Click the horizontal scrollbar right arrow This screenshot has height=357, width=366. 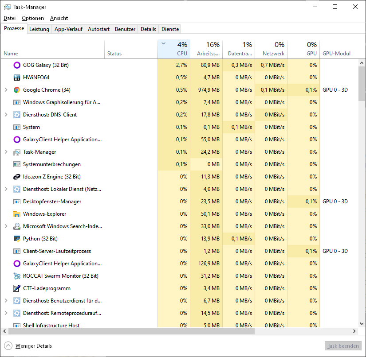click(x=354, y=331)
